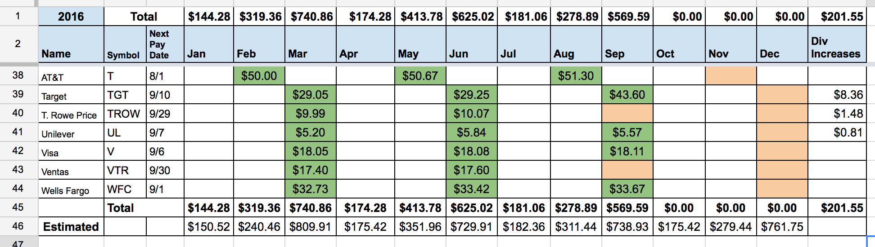Image resolution: width=875 pixels, height=247 pixels.
Task: Select AT&T's orange November cell
Action: [731, 76]
